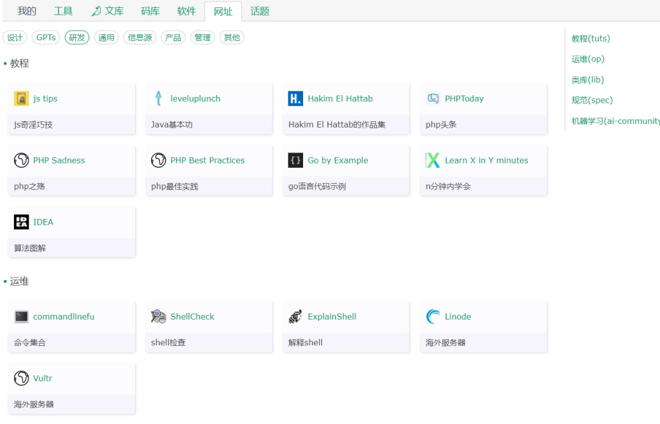Jump to 教程(tuts) section in sidebar
Screen dimensions: 660x424
[x=590, y=38]
